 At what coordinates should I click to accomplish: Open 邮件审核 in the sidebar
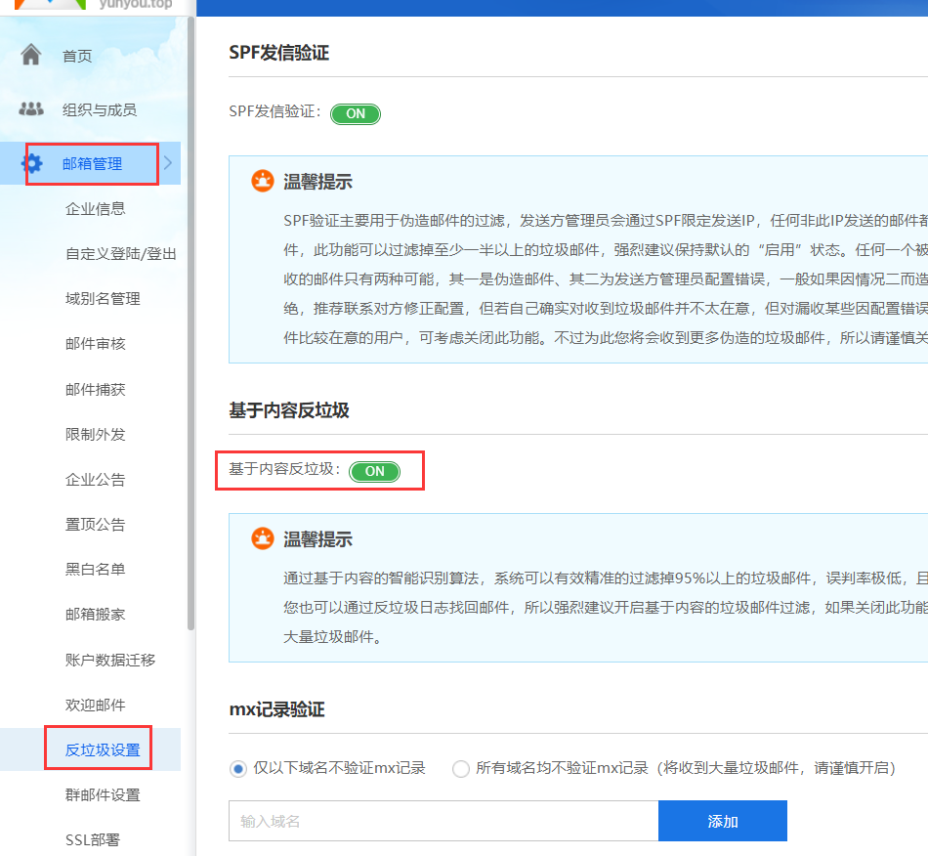[x=95, y=344]
